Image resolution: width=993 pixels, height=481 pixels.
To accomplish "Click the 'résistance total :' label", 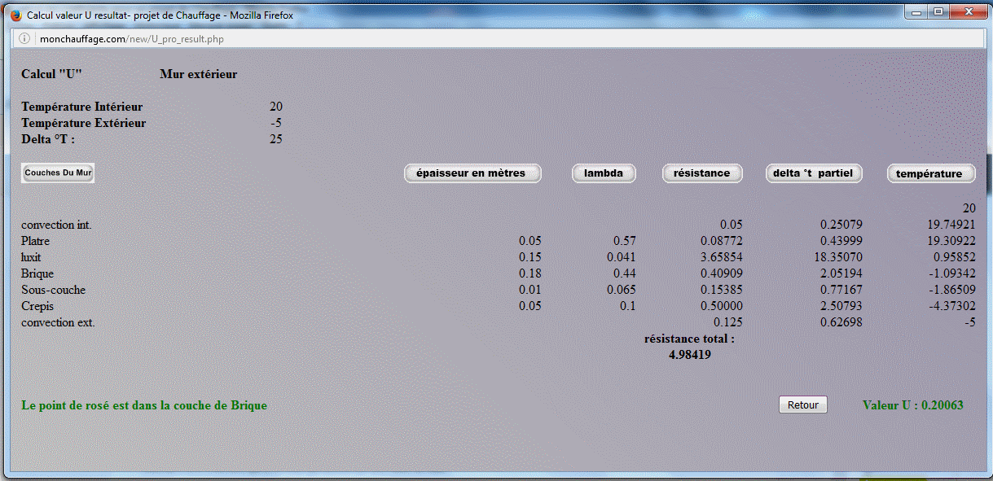I will [x=689, y=339].
